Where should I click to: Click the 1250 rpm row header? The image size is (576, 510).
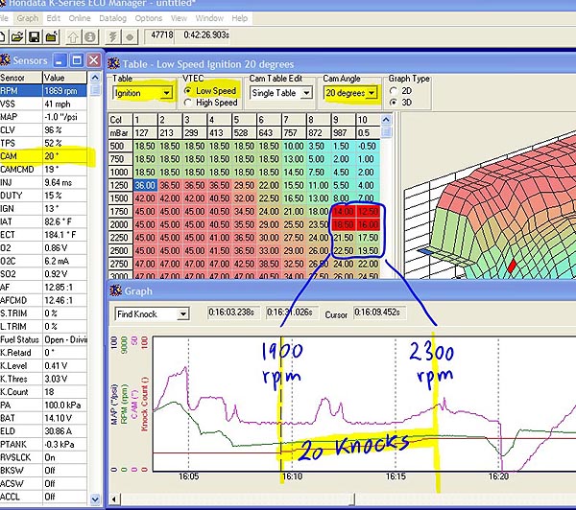coord(121,185)
